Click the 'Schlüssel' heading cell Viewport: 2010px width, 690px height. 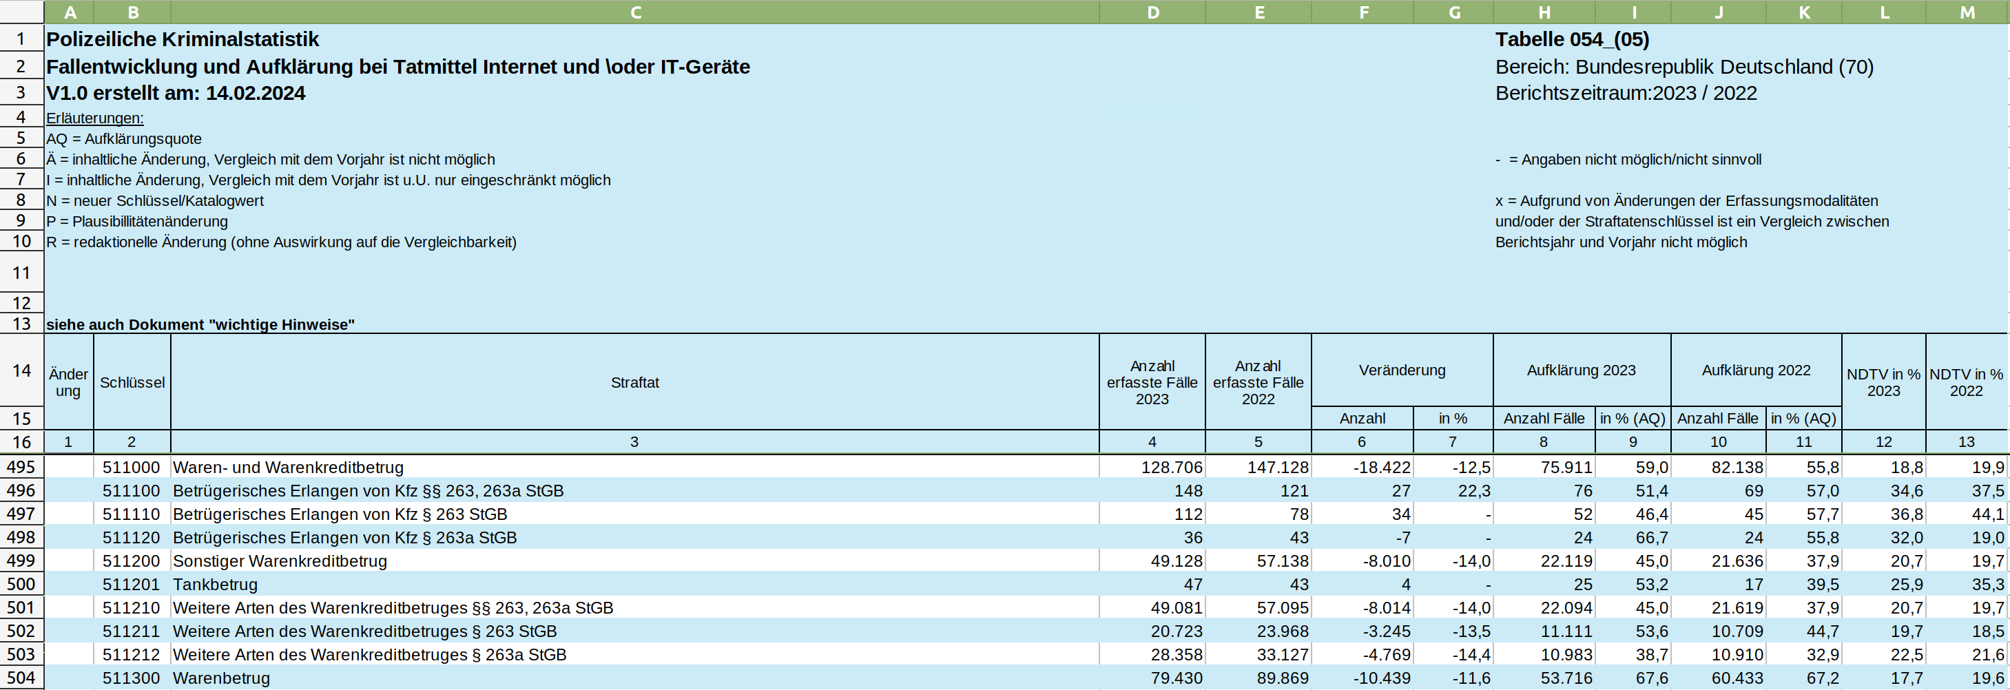[x=132, y=382]
